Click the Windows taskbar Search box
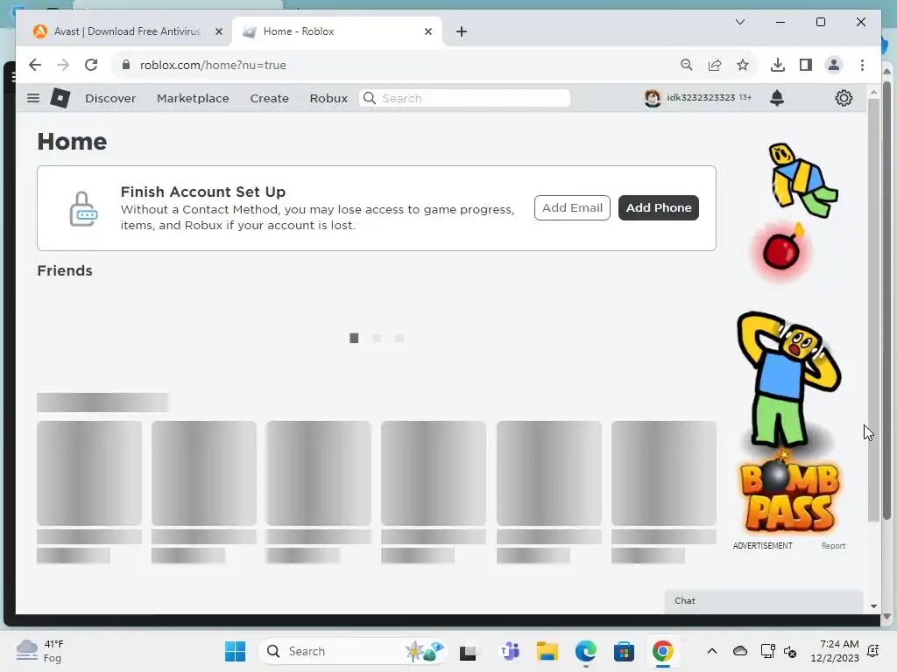Screen dimensions: 897x672 (x=352, y=651)
